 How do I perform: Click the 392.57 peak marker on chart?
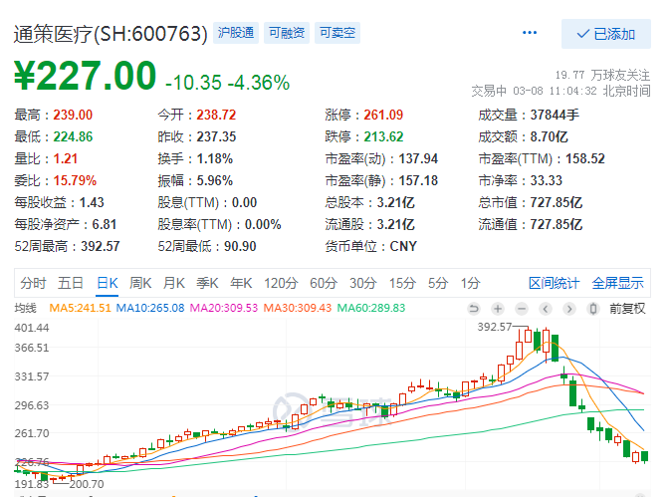495,327
